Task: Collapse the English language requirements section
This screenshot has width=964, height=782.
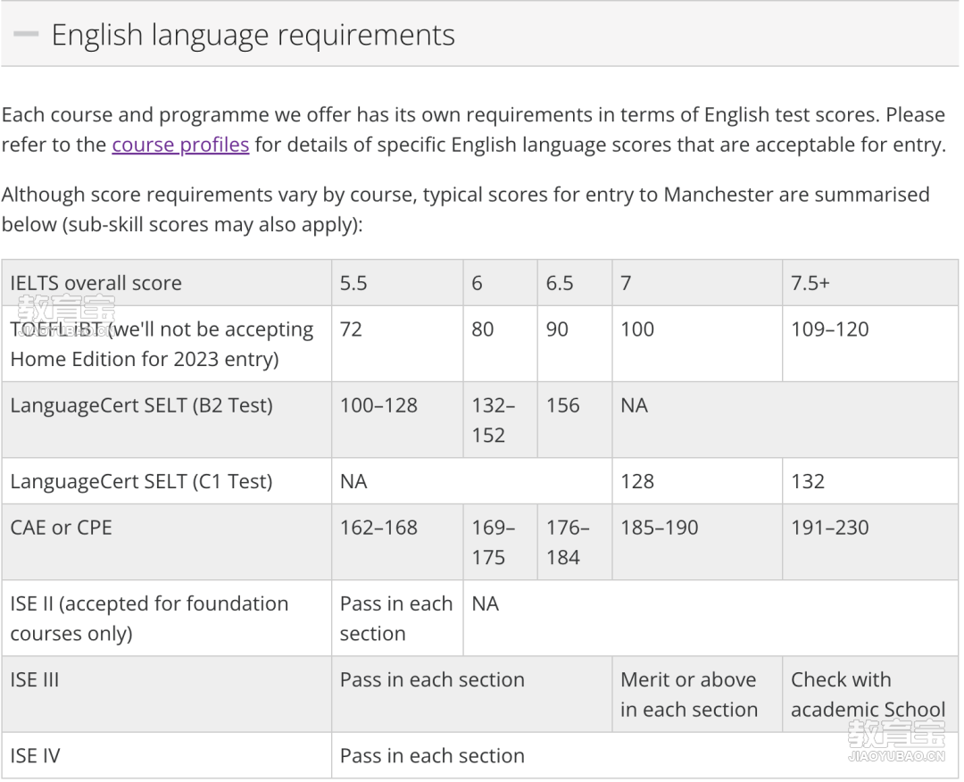Action: [26, 34]
